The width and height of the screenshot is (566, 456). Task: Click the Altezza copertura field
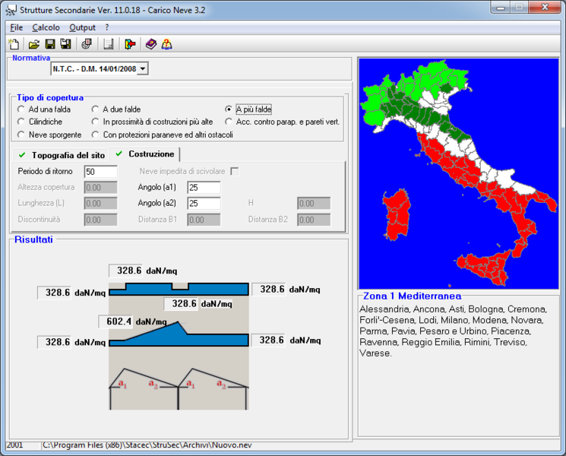point(101,188)
